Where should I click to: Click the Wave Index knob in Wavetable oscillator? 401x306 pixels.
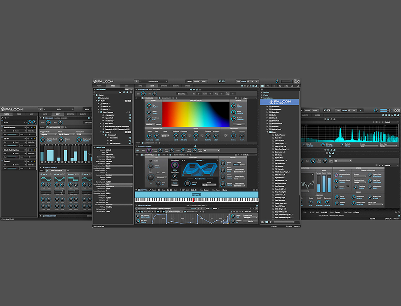coord(175,165)
